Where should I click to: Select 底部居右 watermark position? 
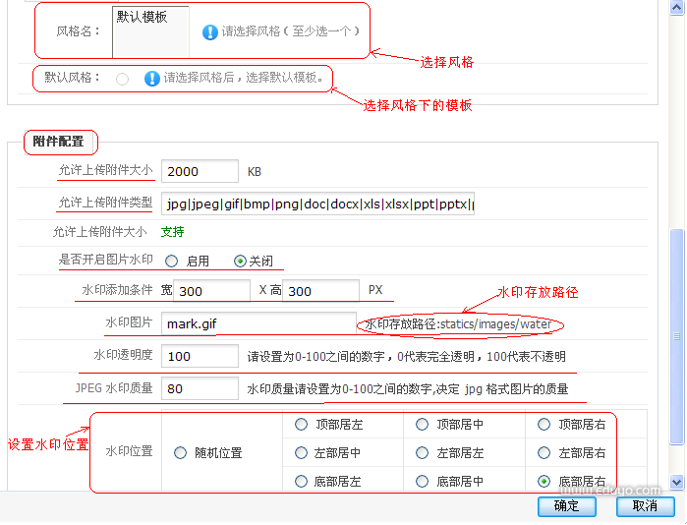tap(544, 482)
